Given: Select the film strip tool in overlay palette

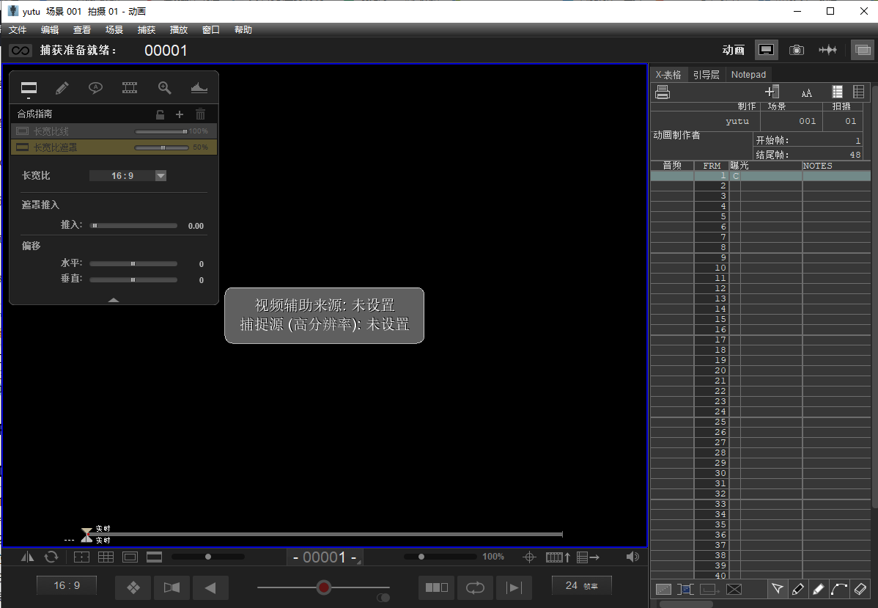Looking at the screenshot, I should [130, 88].
